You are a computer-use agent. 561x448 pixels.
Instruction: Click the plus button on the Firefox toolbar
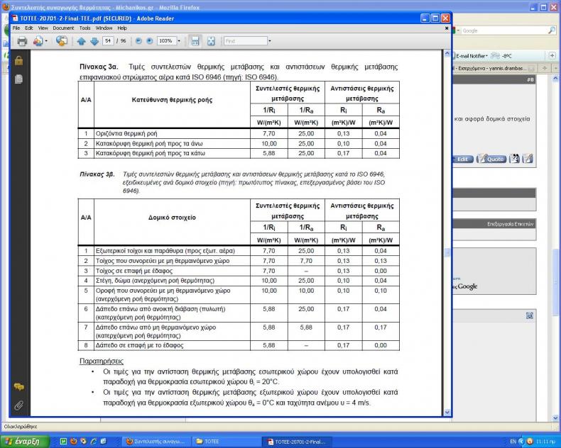tap(552, 56)
